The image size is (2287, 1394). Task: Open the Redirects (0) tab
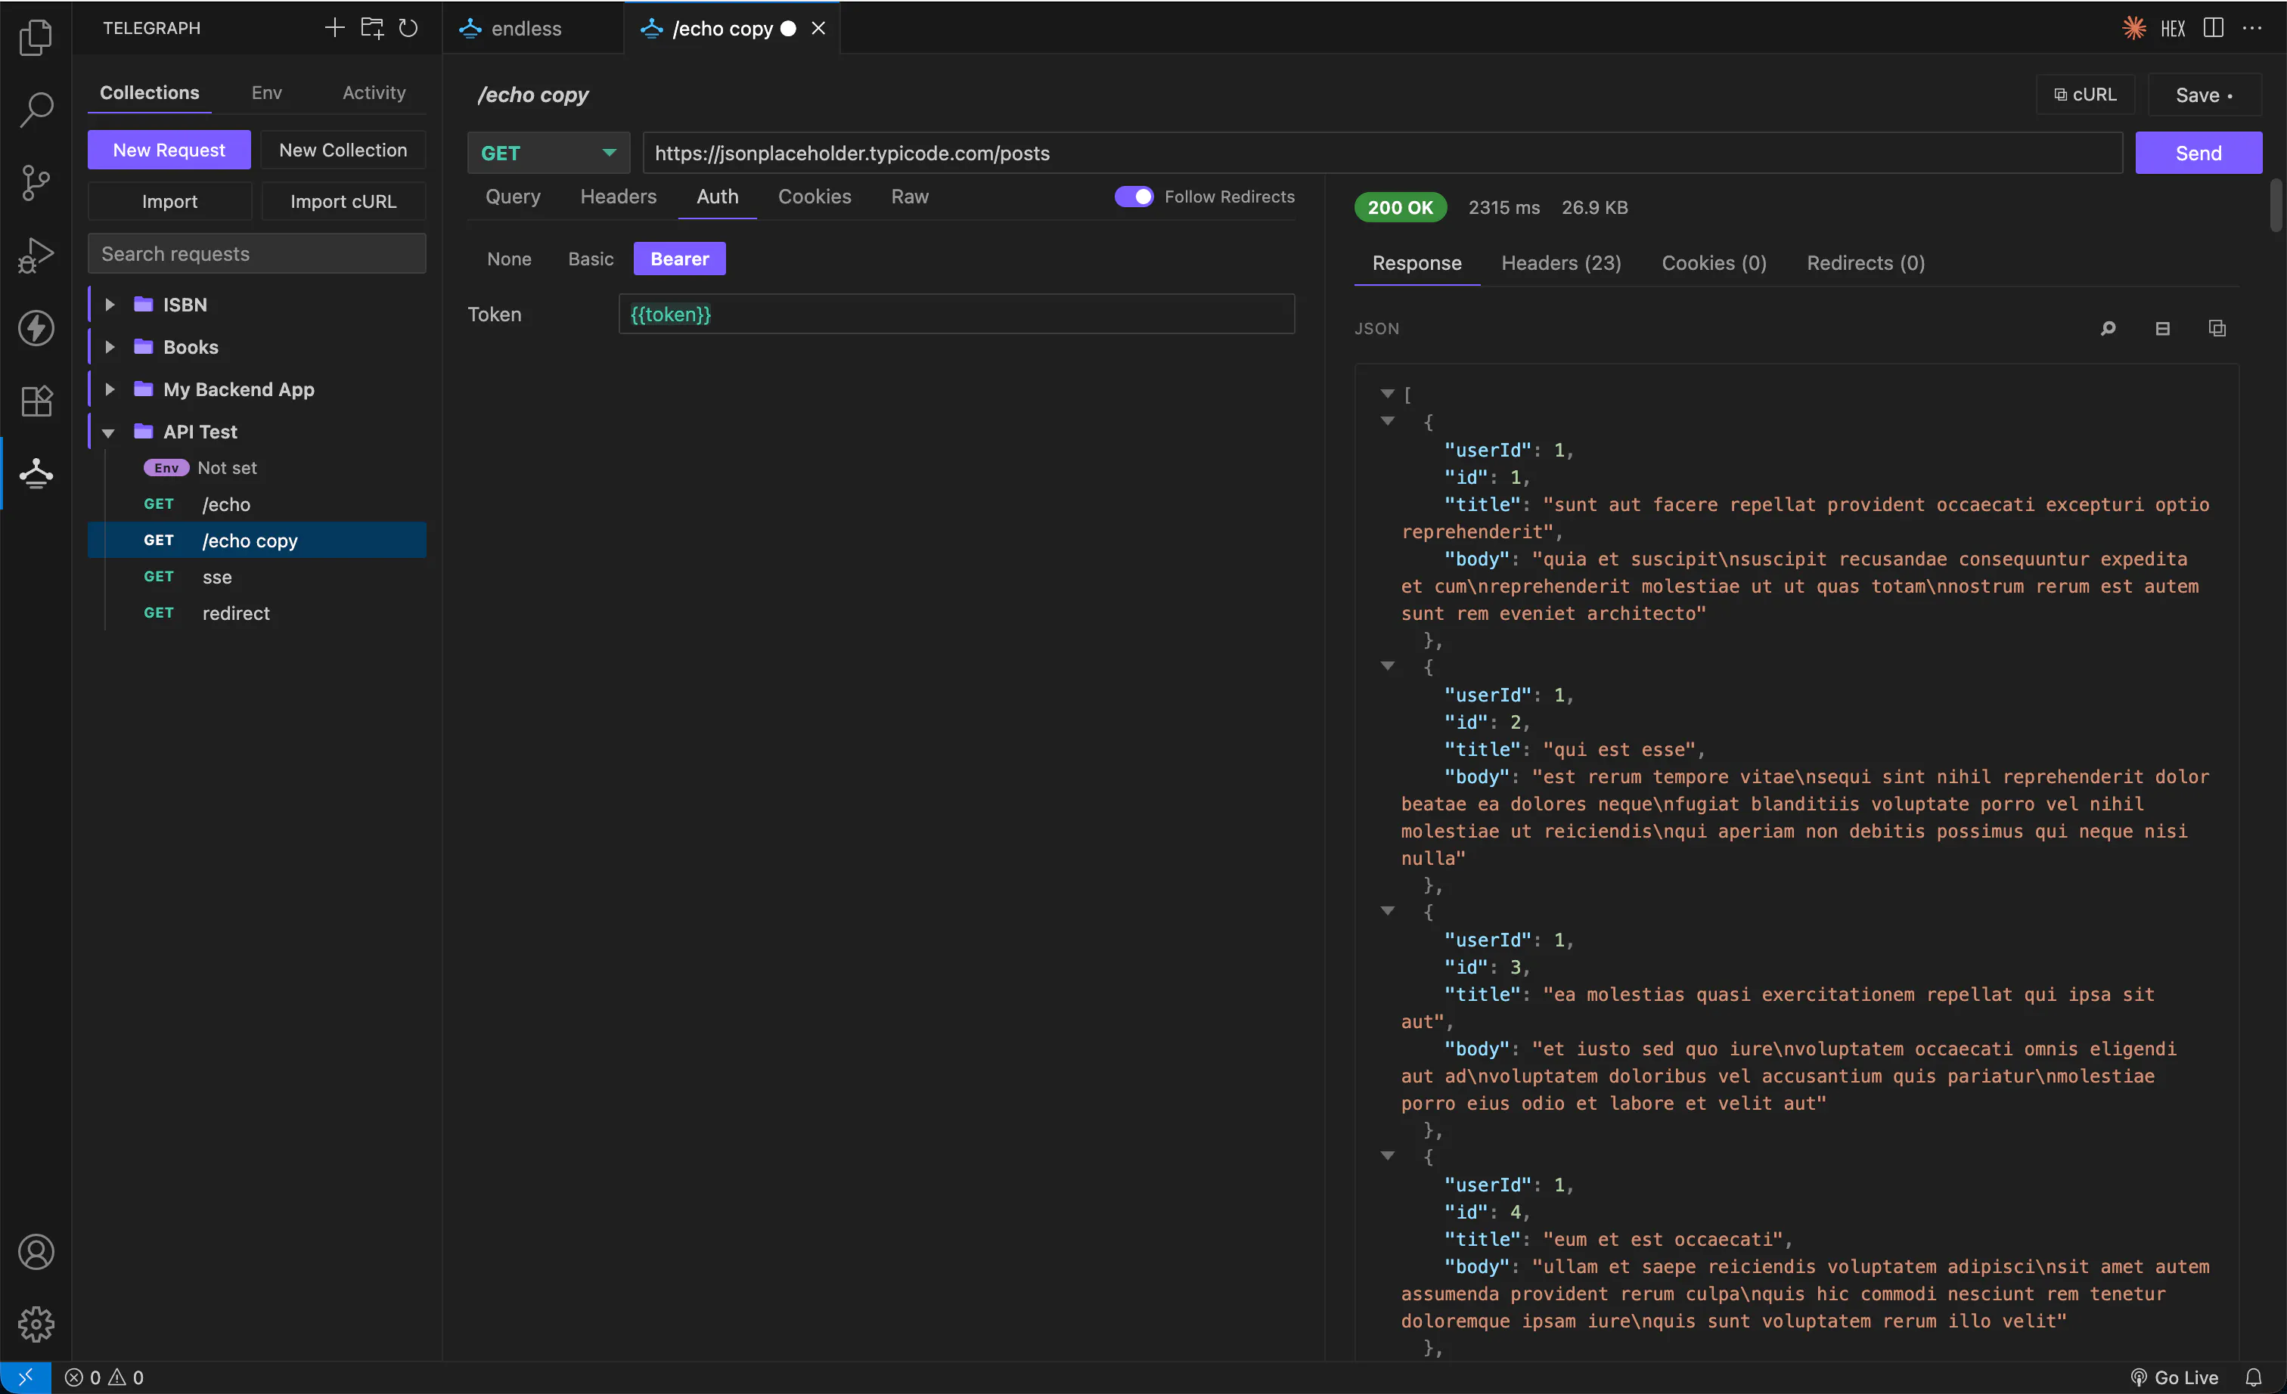[x=1866, y=263]
